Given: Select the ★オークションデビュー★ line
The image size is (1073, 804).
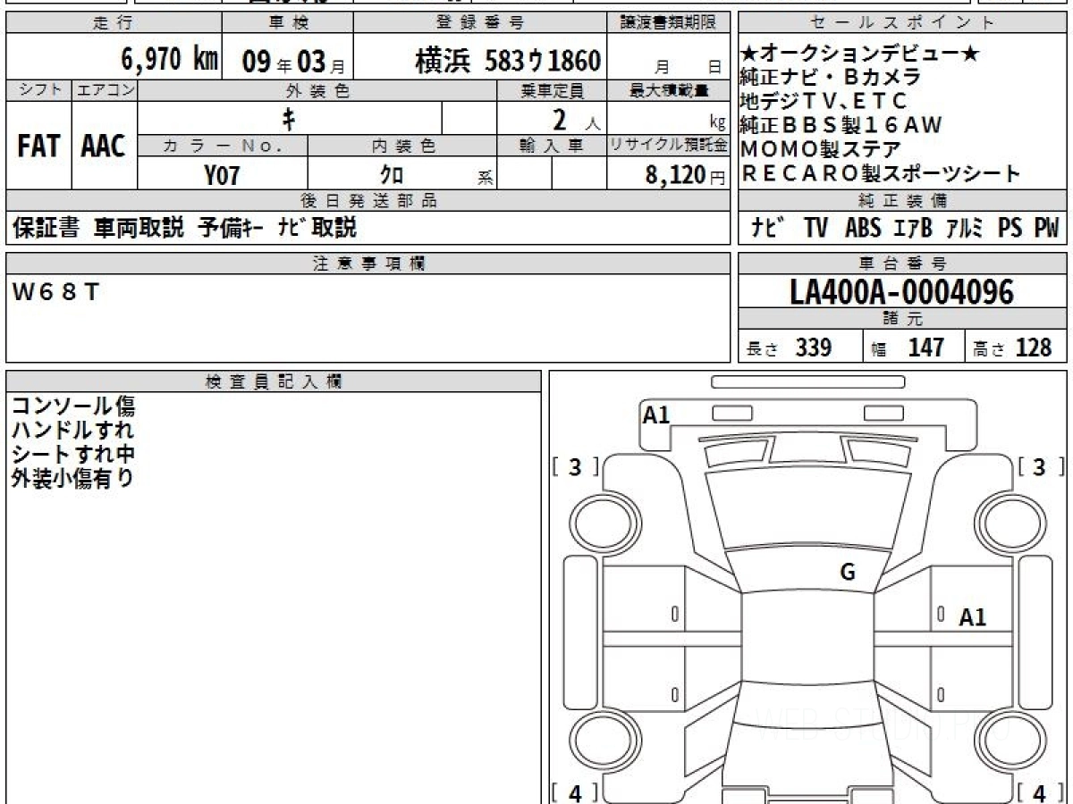Looking at the screenshot, I should click(x=860, y=54).
